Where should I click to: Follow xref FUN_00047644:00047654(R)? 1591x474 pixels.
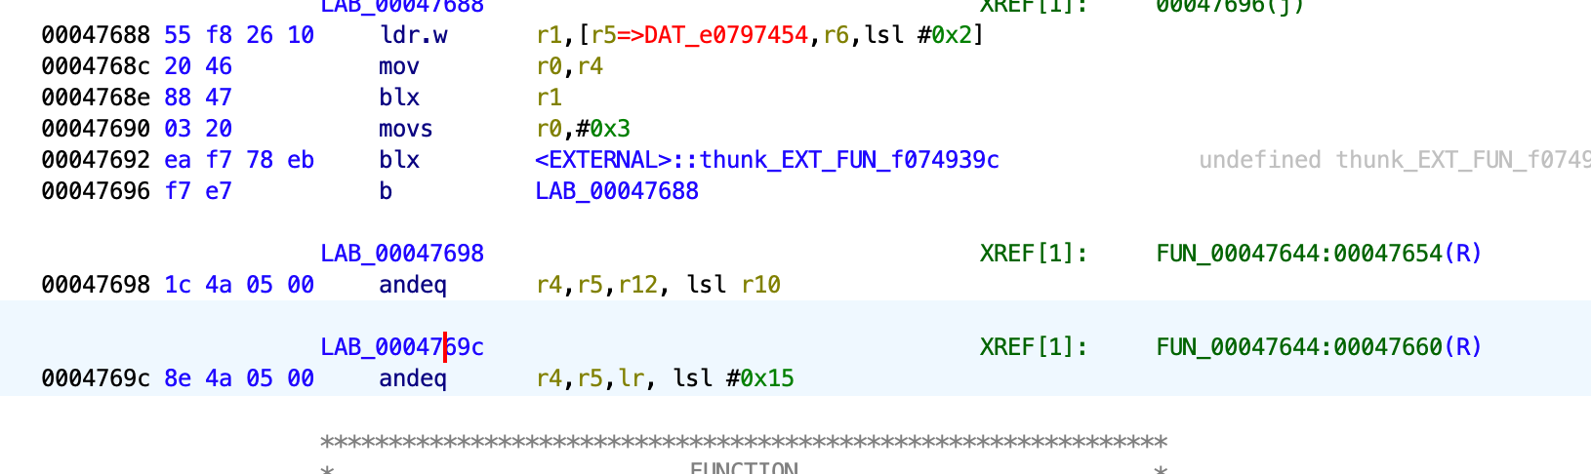pos(1319,254)
